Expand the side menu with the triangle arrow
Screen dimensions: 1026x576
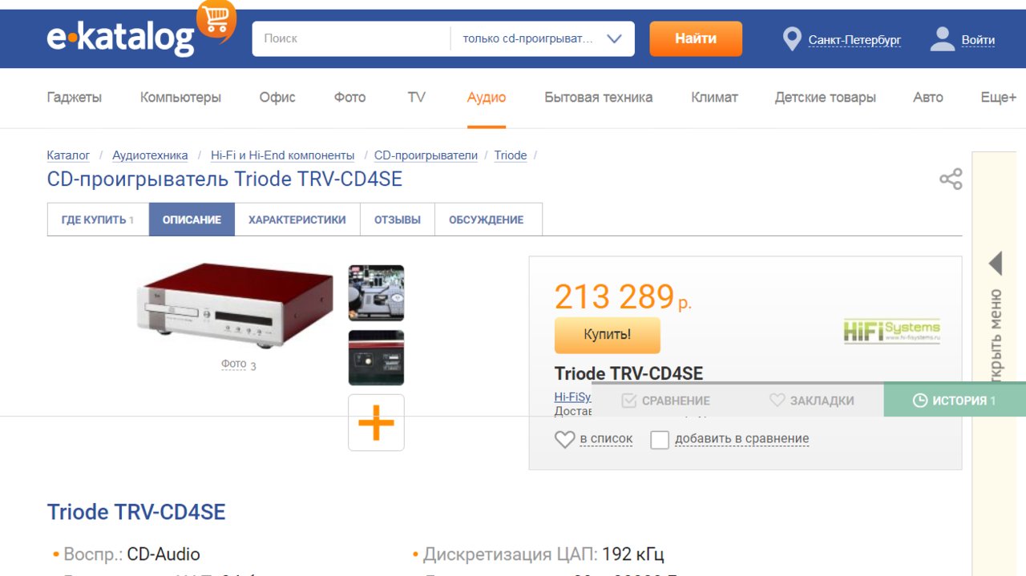pyautogui.click(x=996, y=263)
